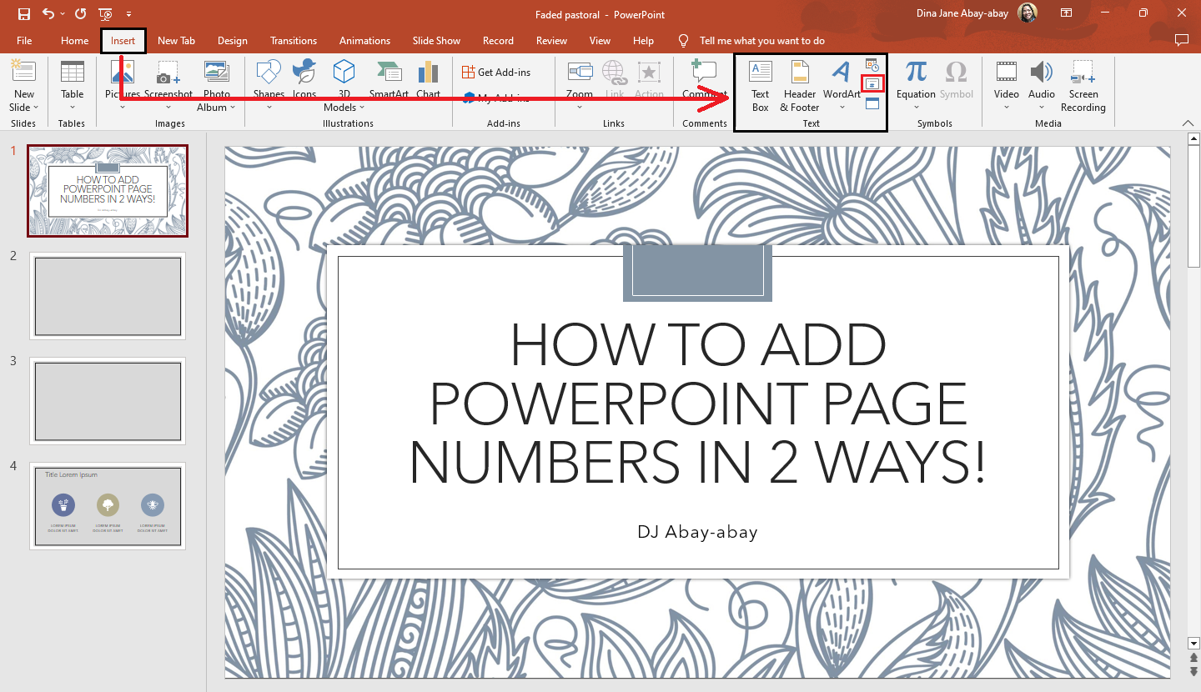The image size is (1201, 692).
Task: Start Screen Recording
Action: click(x=1083, y=86)
